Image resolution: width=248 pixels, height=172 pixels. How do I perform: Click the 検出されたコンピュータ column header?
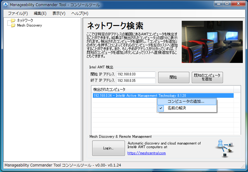162,90
